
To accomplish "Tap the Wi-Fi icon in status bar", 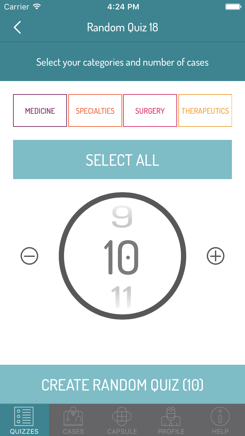I will point(37,7).
